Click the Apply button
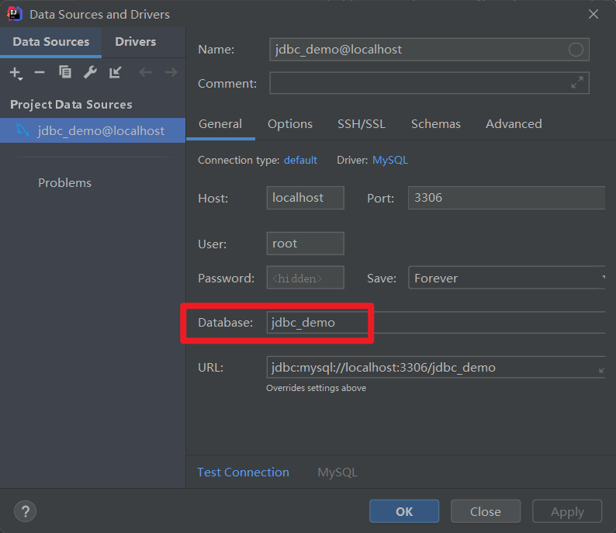This screenshot has height=533, width=616. (567, 511)
